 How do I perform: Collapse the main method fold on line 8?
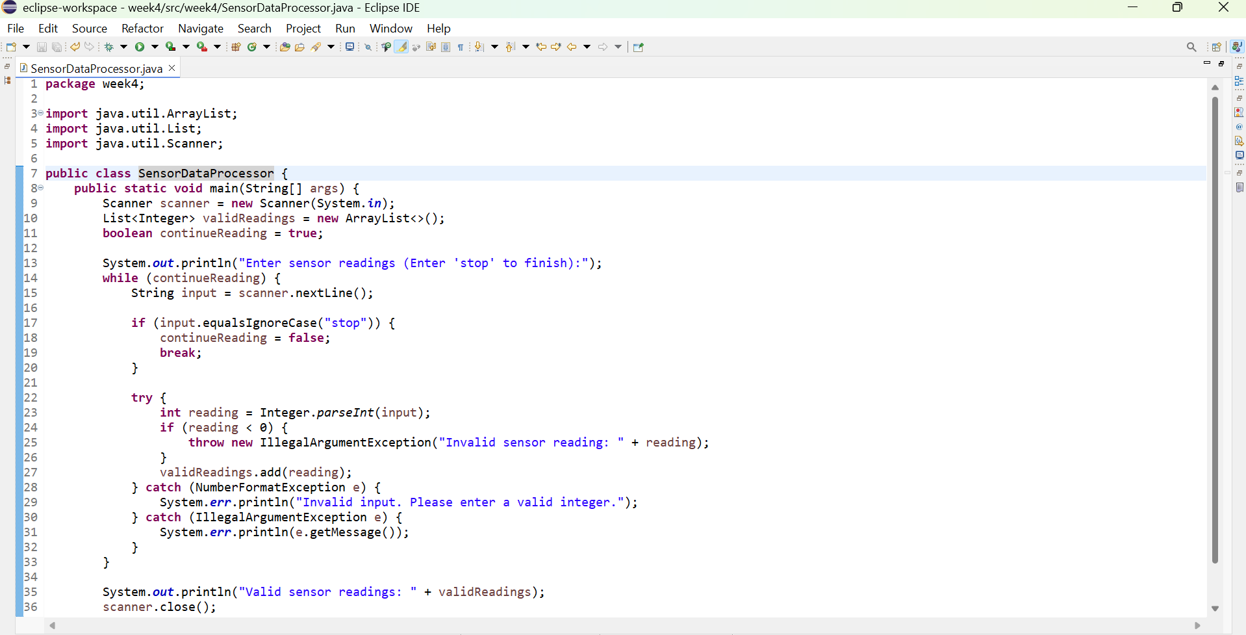click(40, 188)
